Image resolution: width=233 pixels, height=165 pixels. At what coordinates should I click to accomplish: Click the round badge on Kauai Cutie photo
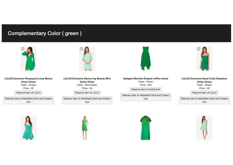(x=198, y=49)
